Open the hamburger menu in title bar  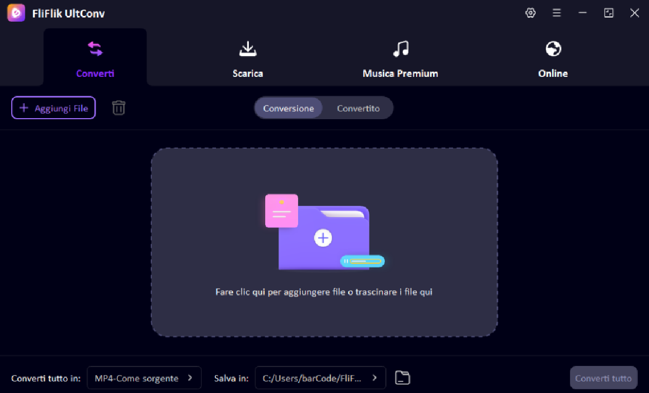pos(556,13)
